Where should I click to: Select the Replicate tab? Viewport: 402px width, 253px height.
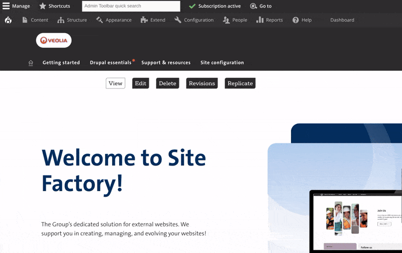tap(240, 83)
